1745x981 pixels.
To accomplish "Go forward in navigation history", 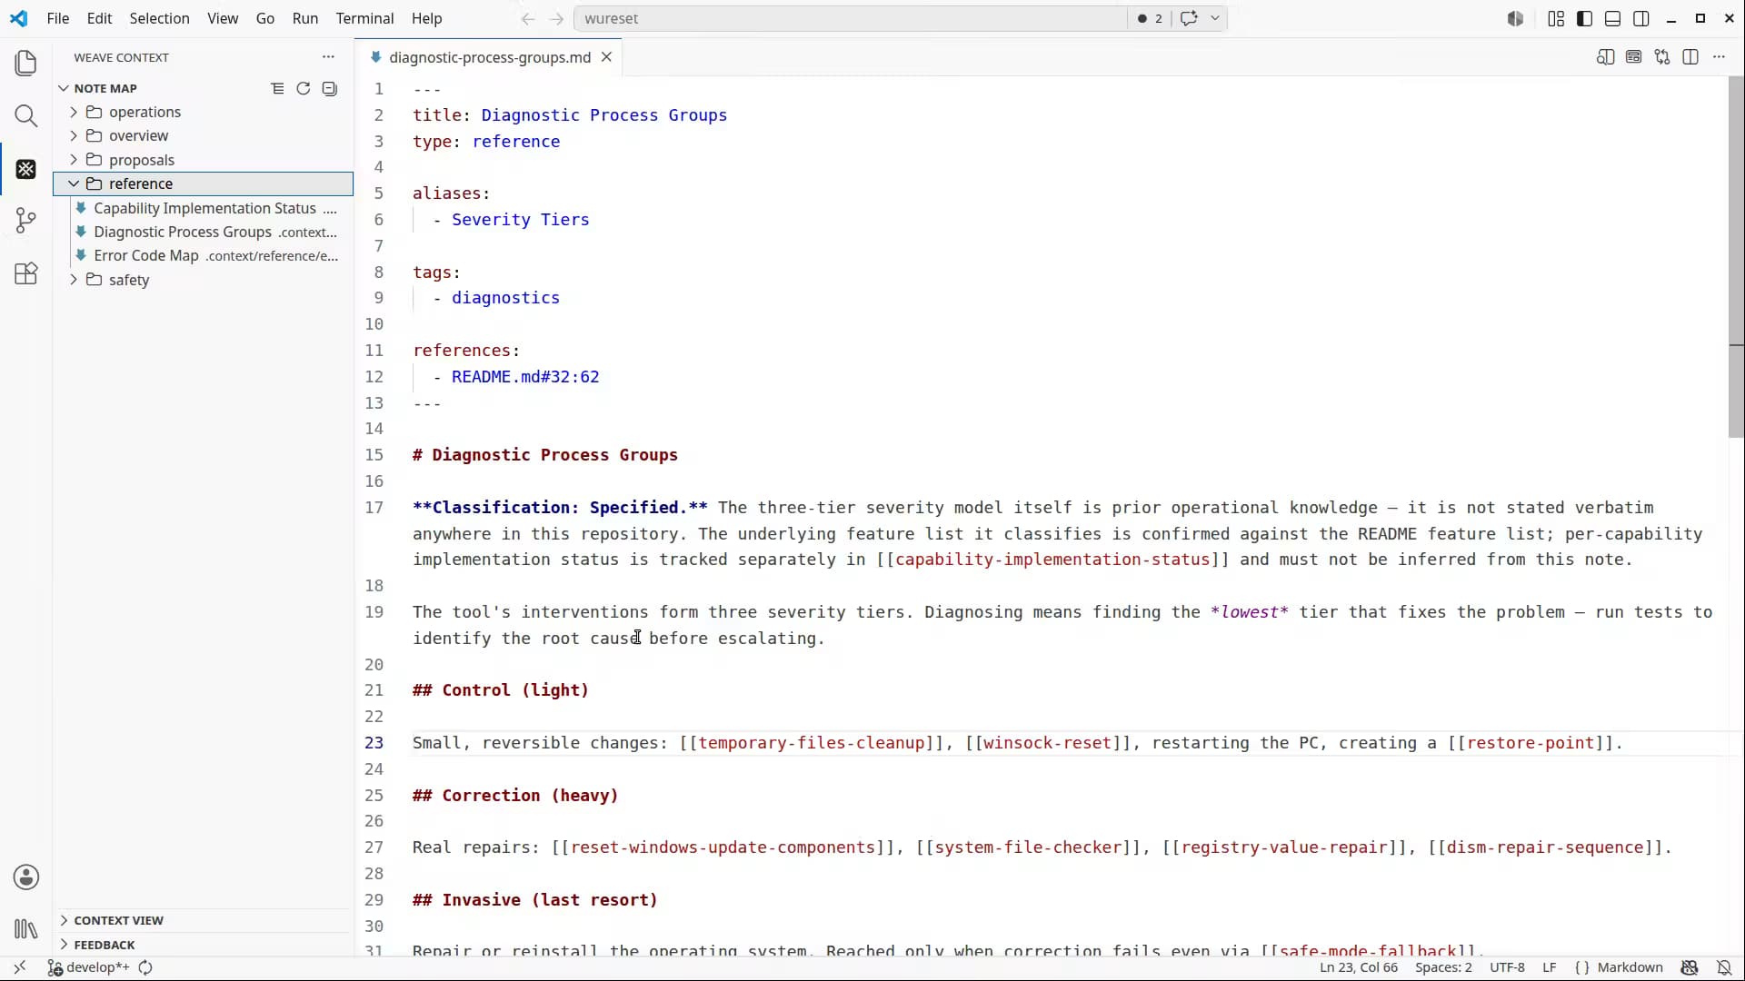I will click(x=557, y=18).
